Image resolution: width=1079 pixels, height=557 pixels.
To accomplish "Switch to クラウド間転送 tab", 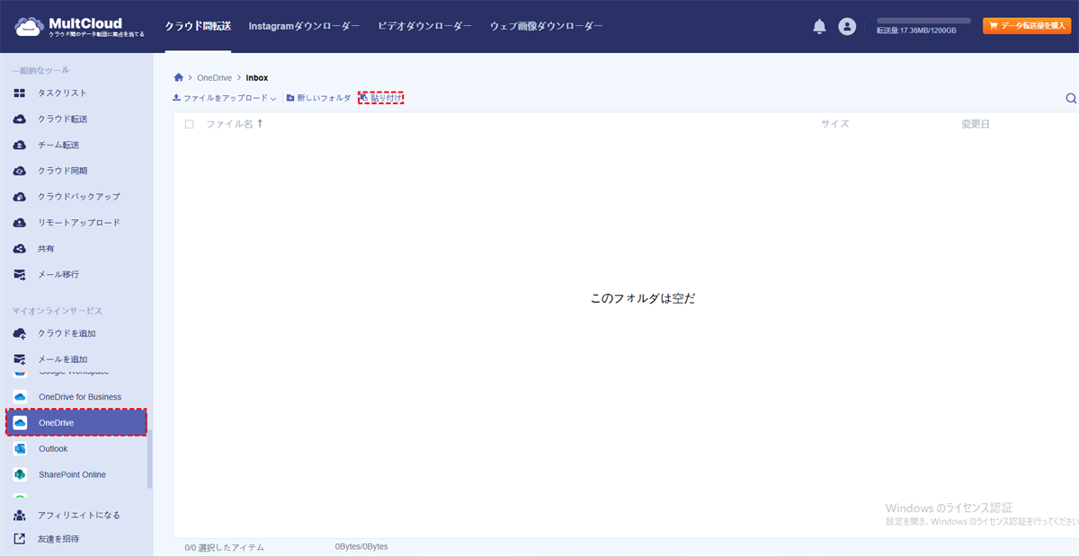I will point(198,26).
